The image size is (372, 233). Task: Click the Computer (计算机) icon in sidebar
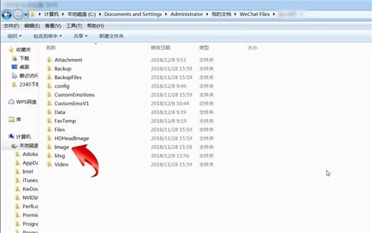(11, 137)
